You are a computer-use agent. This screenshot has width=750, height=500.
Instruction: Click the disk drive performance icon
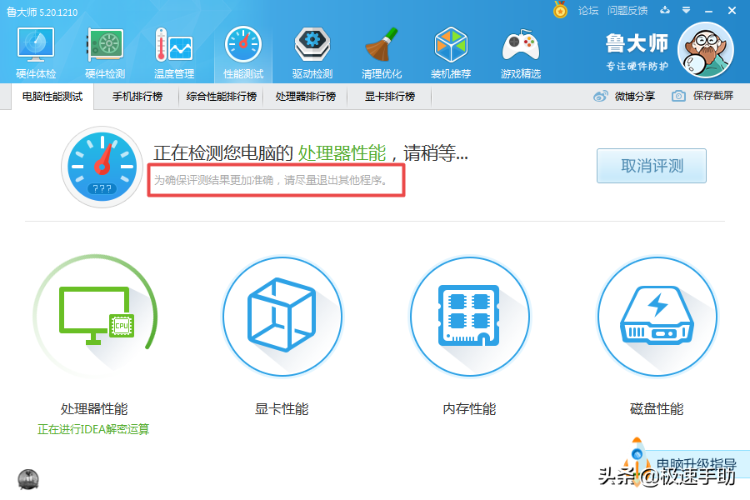pos(657,317)
